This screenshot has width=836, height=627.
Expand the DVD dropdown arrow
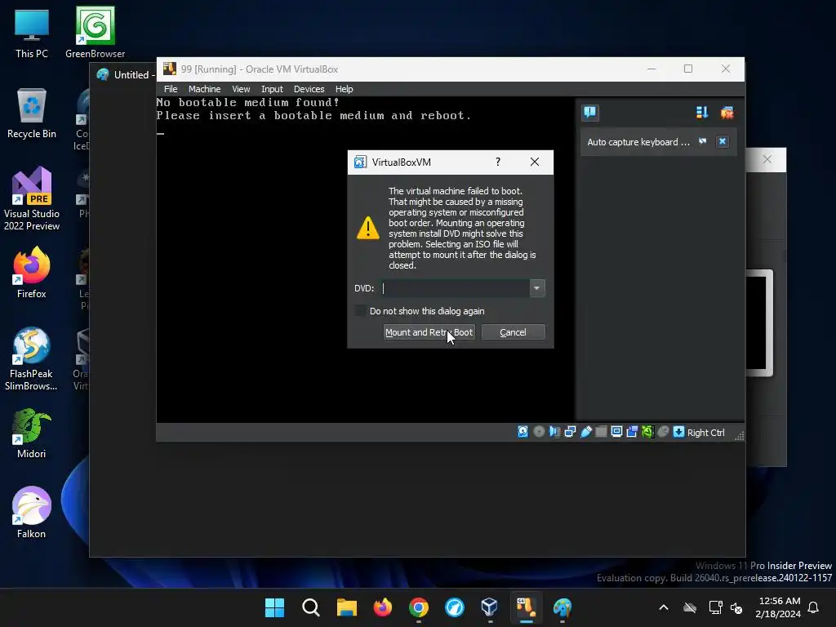click(x=537, y=288)
